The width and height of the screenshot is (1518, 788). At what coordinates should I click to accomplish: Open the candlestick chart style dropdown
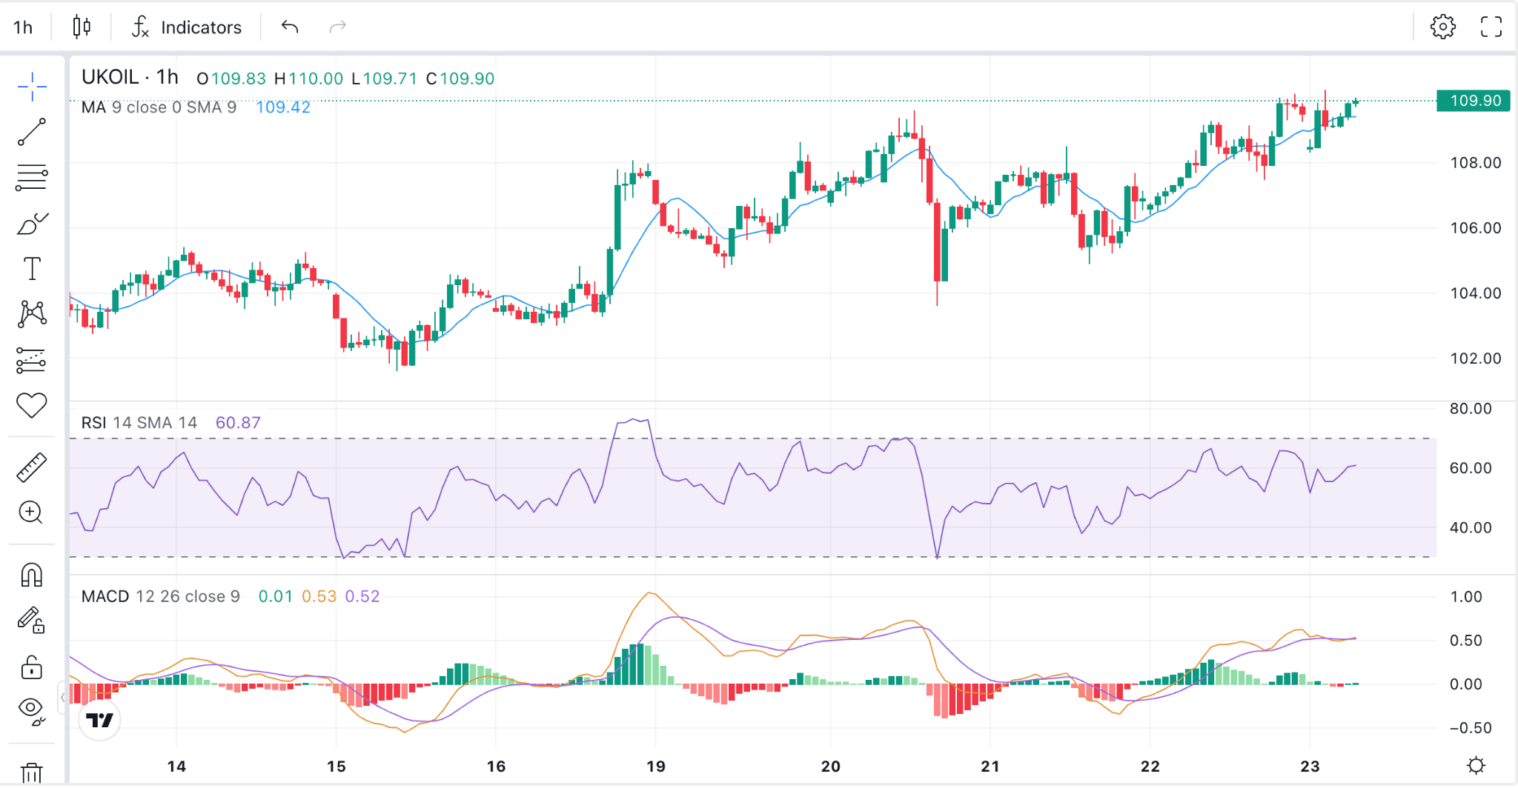82,27
